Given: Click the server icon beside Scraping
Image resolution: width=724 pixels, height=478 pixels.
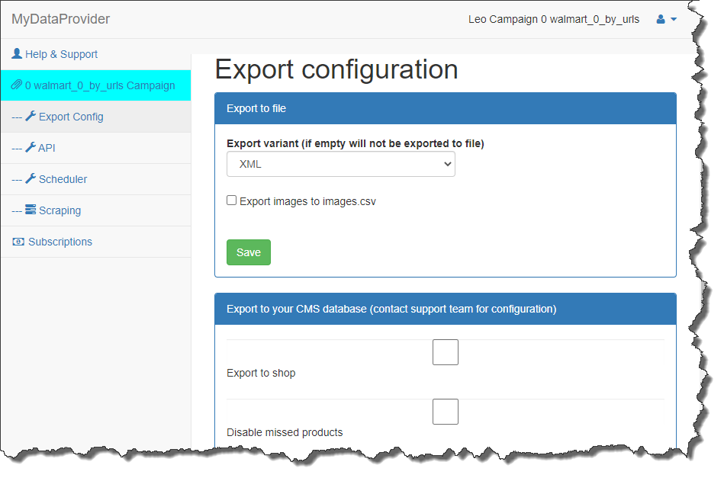Looking at the screenshot, I should coord(31,210).
